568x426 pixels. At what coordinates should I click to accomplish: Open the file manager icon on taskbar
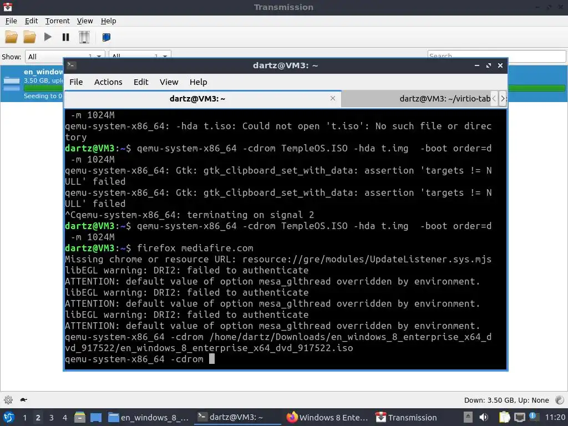pyautogui.click(x=80, y=417)
